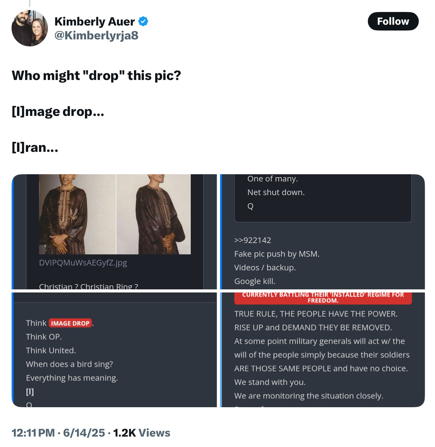View the 1.2K Views count
This screenshot has width=435, height=447.
pos(142,433)
